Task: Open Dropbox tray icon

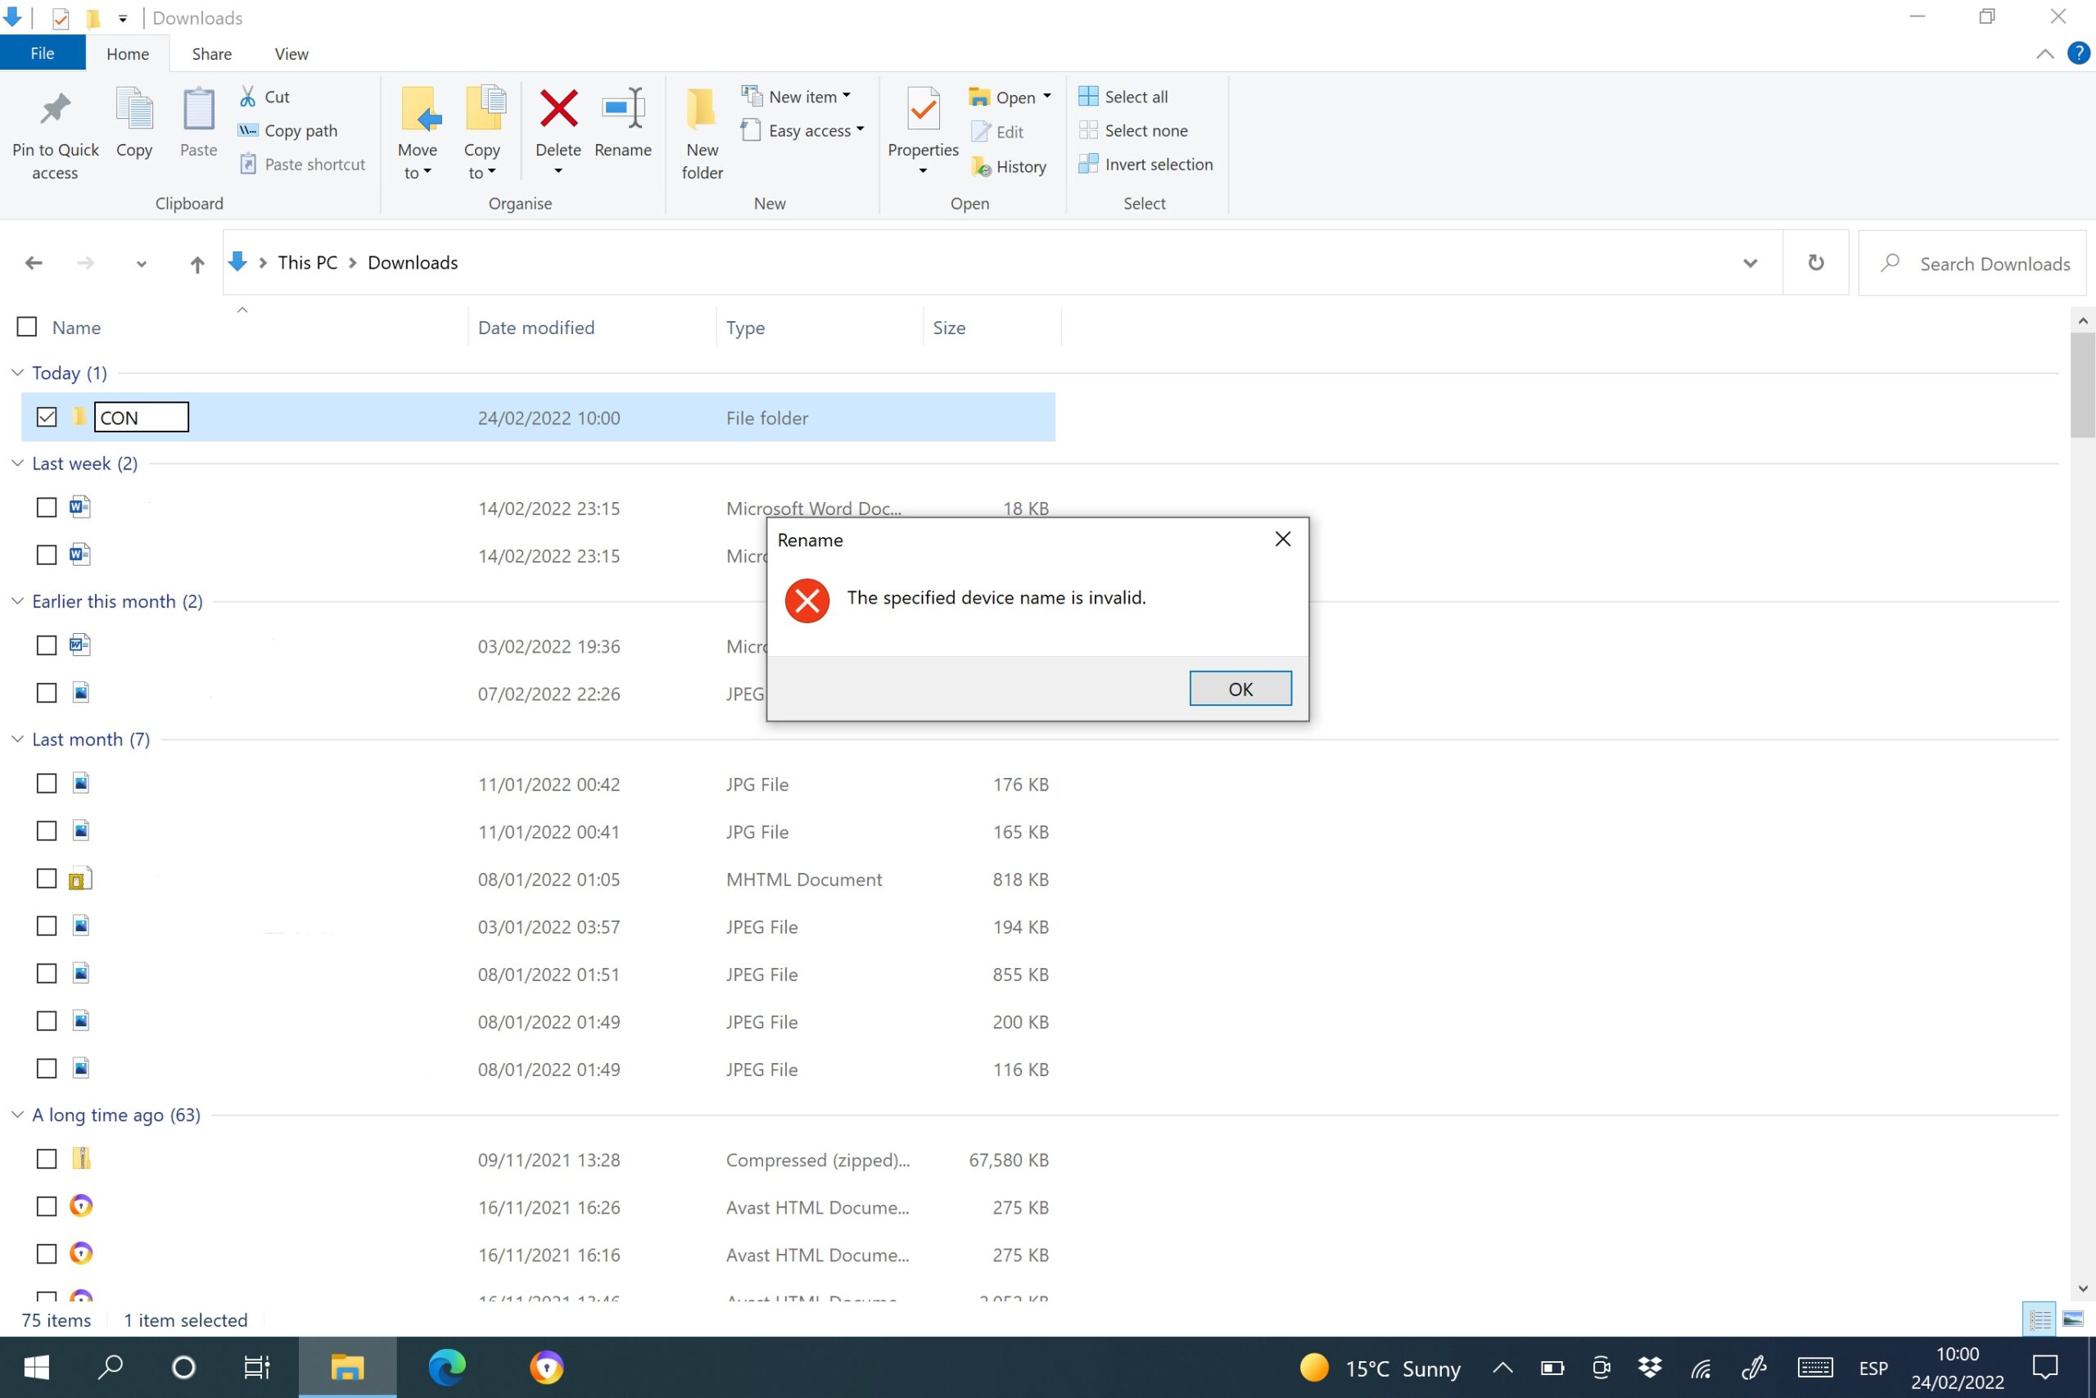Action: pos(1650,1367)
